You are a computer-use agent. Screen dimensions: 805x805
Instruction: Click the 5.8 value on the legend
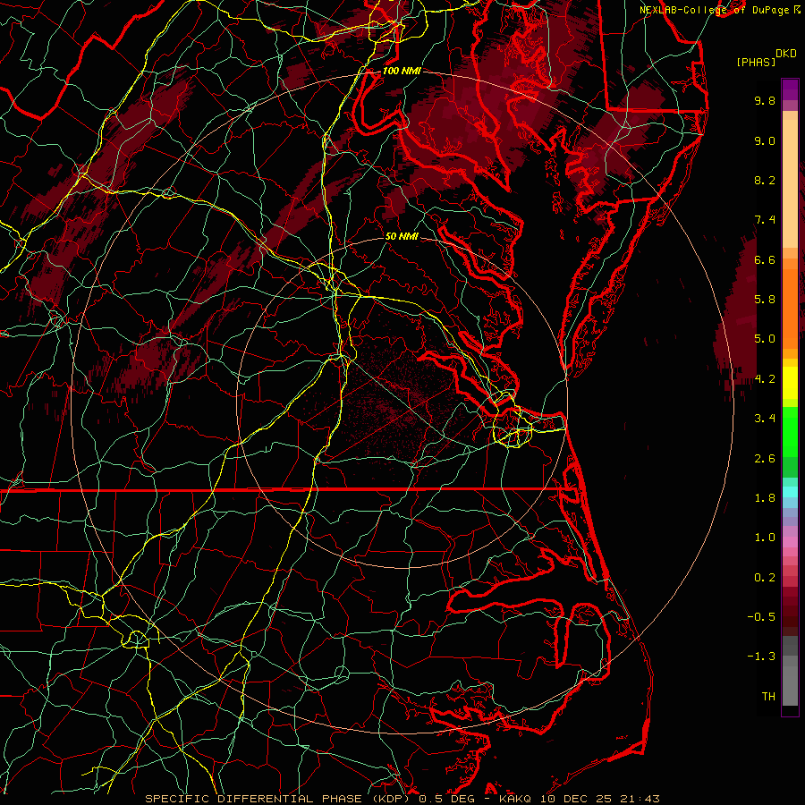click(765, 300)
